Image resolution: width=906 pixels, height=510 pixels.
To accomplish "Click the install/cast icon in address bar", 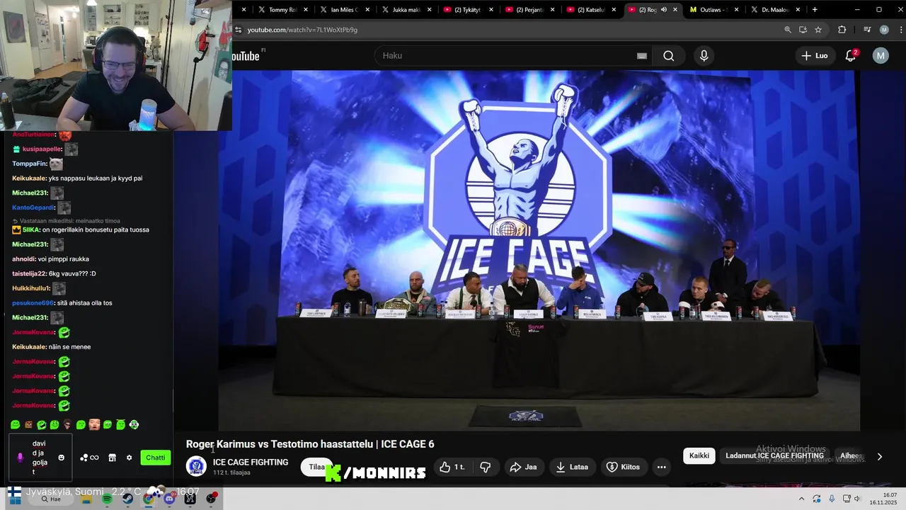I will point(803,30).
